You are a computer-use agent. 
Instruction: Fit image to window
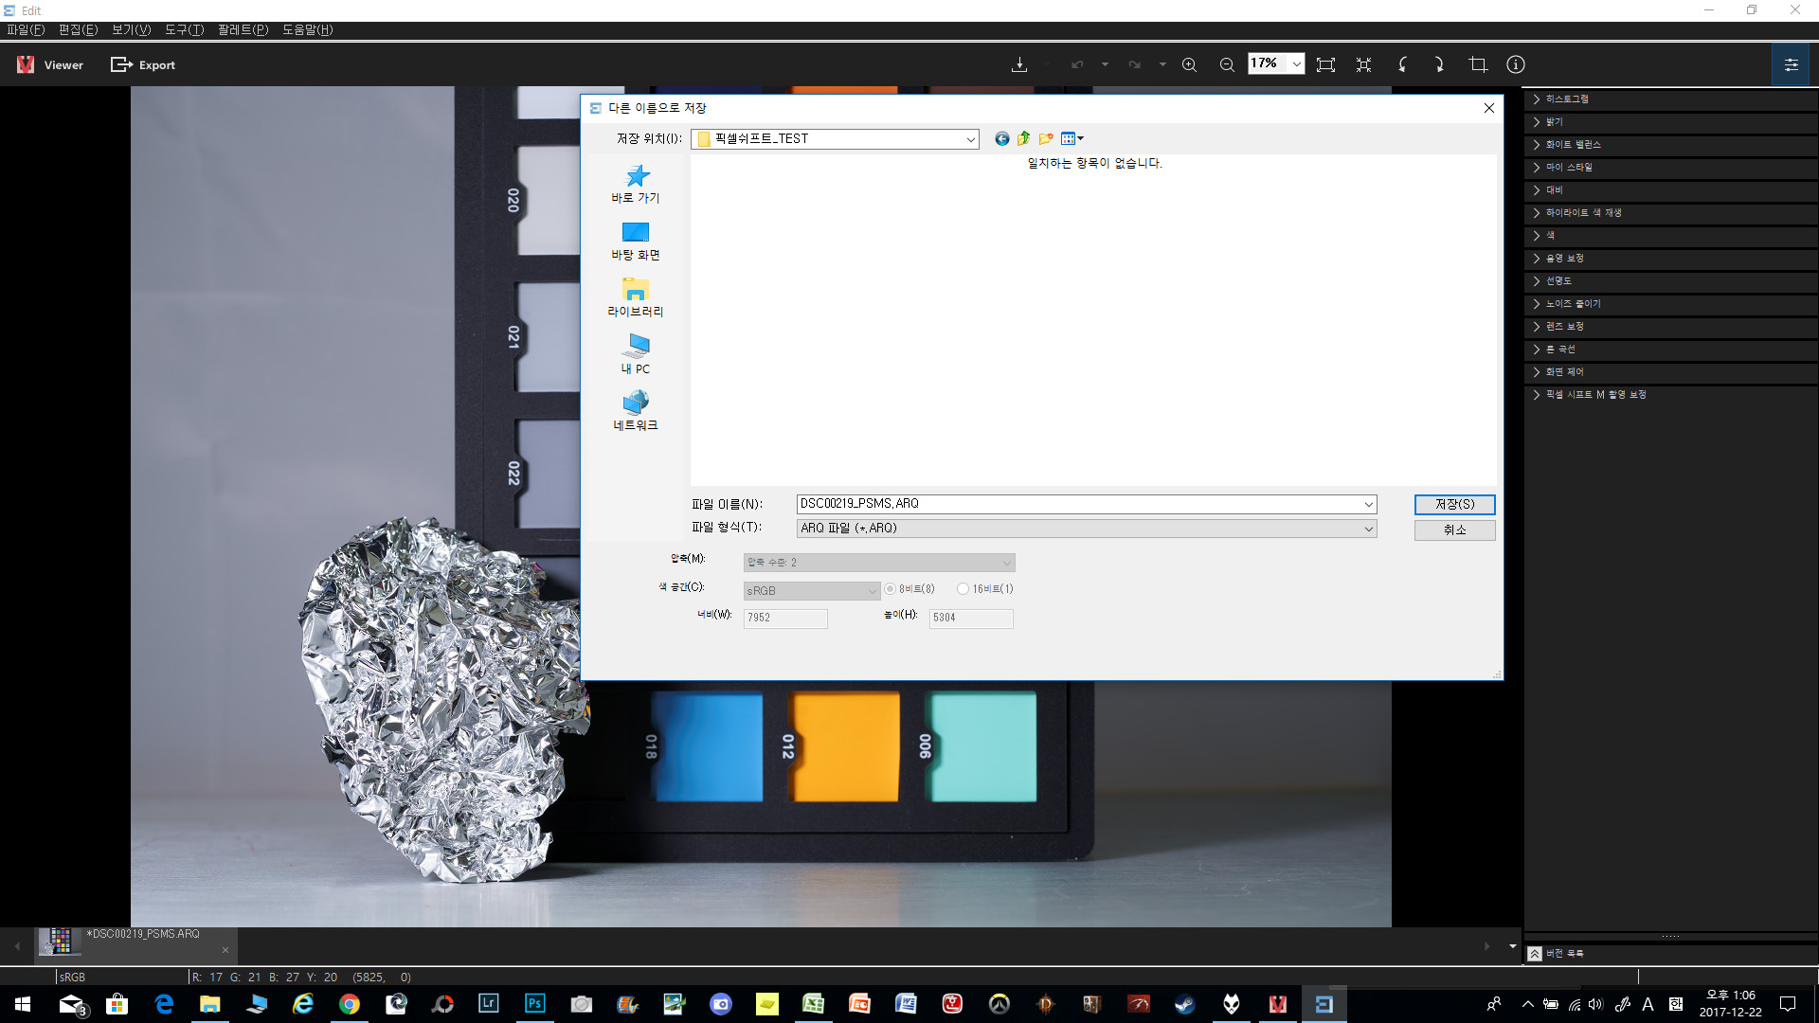click(1325, 64)
